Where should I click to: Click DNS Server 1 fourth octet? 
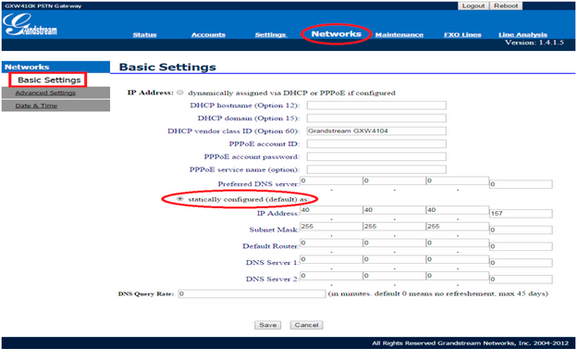[x=521, y=263]
